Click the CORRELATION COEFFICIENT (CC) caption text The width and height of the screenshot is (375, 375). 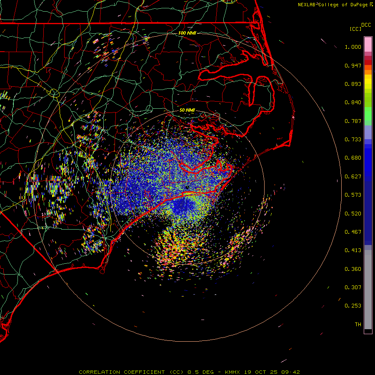click(131, 372)
